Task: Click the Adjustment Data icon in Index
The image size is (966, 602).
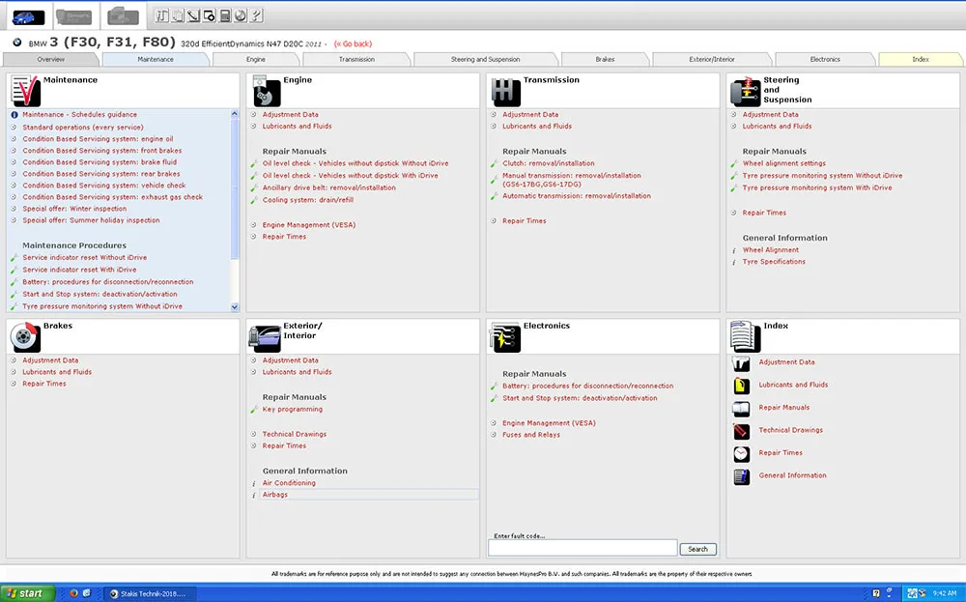Action: pyautogui.click(x=742, y=363)
